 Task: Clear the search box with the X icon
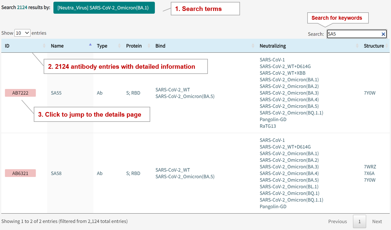point(383,34)
